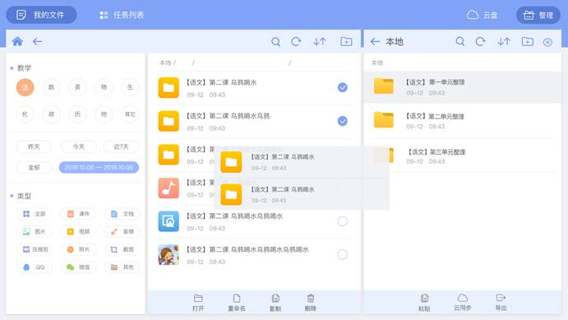Image resolution: width=568 pixels, height=320 pixels.
Task: Click the 重命名 rename icon
Action: click(237, 299)
